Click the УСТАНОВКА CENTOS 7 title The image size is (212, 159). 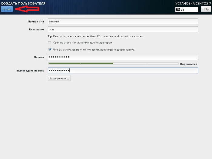click(x=193, y=3)
